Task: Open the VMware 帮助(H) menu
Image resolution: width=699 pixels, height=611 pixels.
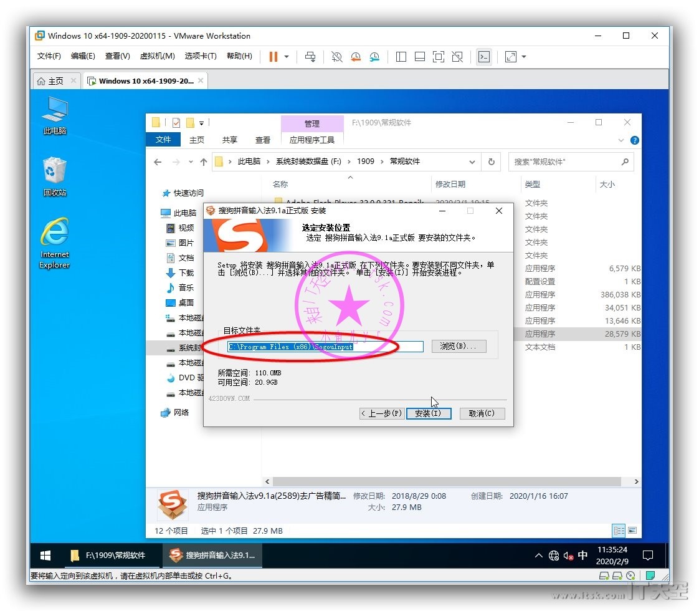Action: 239,55
